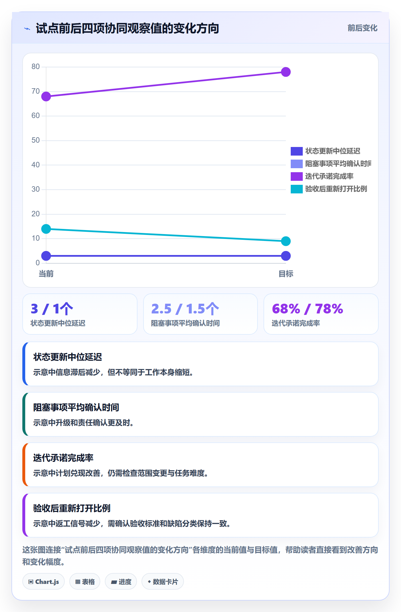This screenshot has height=612, width=401.
Task: Click the purple data point above 目标
Action: [286, 72]
